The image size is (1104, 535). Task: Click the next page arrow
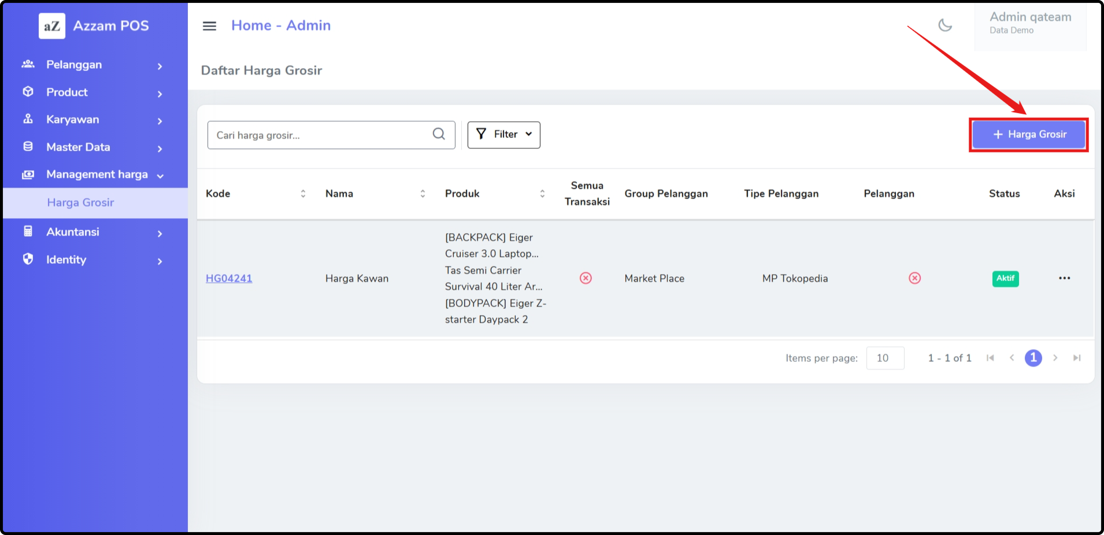[1055, 358]
